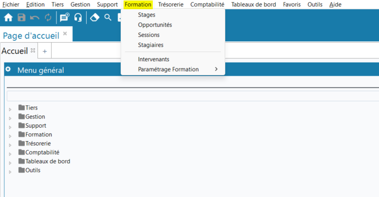Click the Save floppy disk icon

tap(21, 17)
